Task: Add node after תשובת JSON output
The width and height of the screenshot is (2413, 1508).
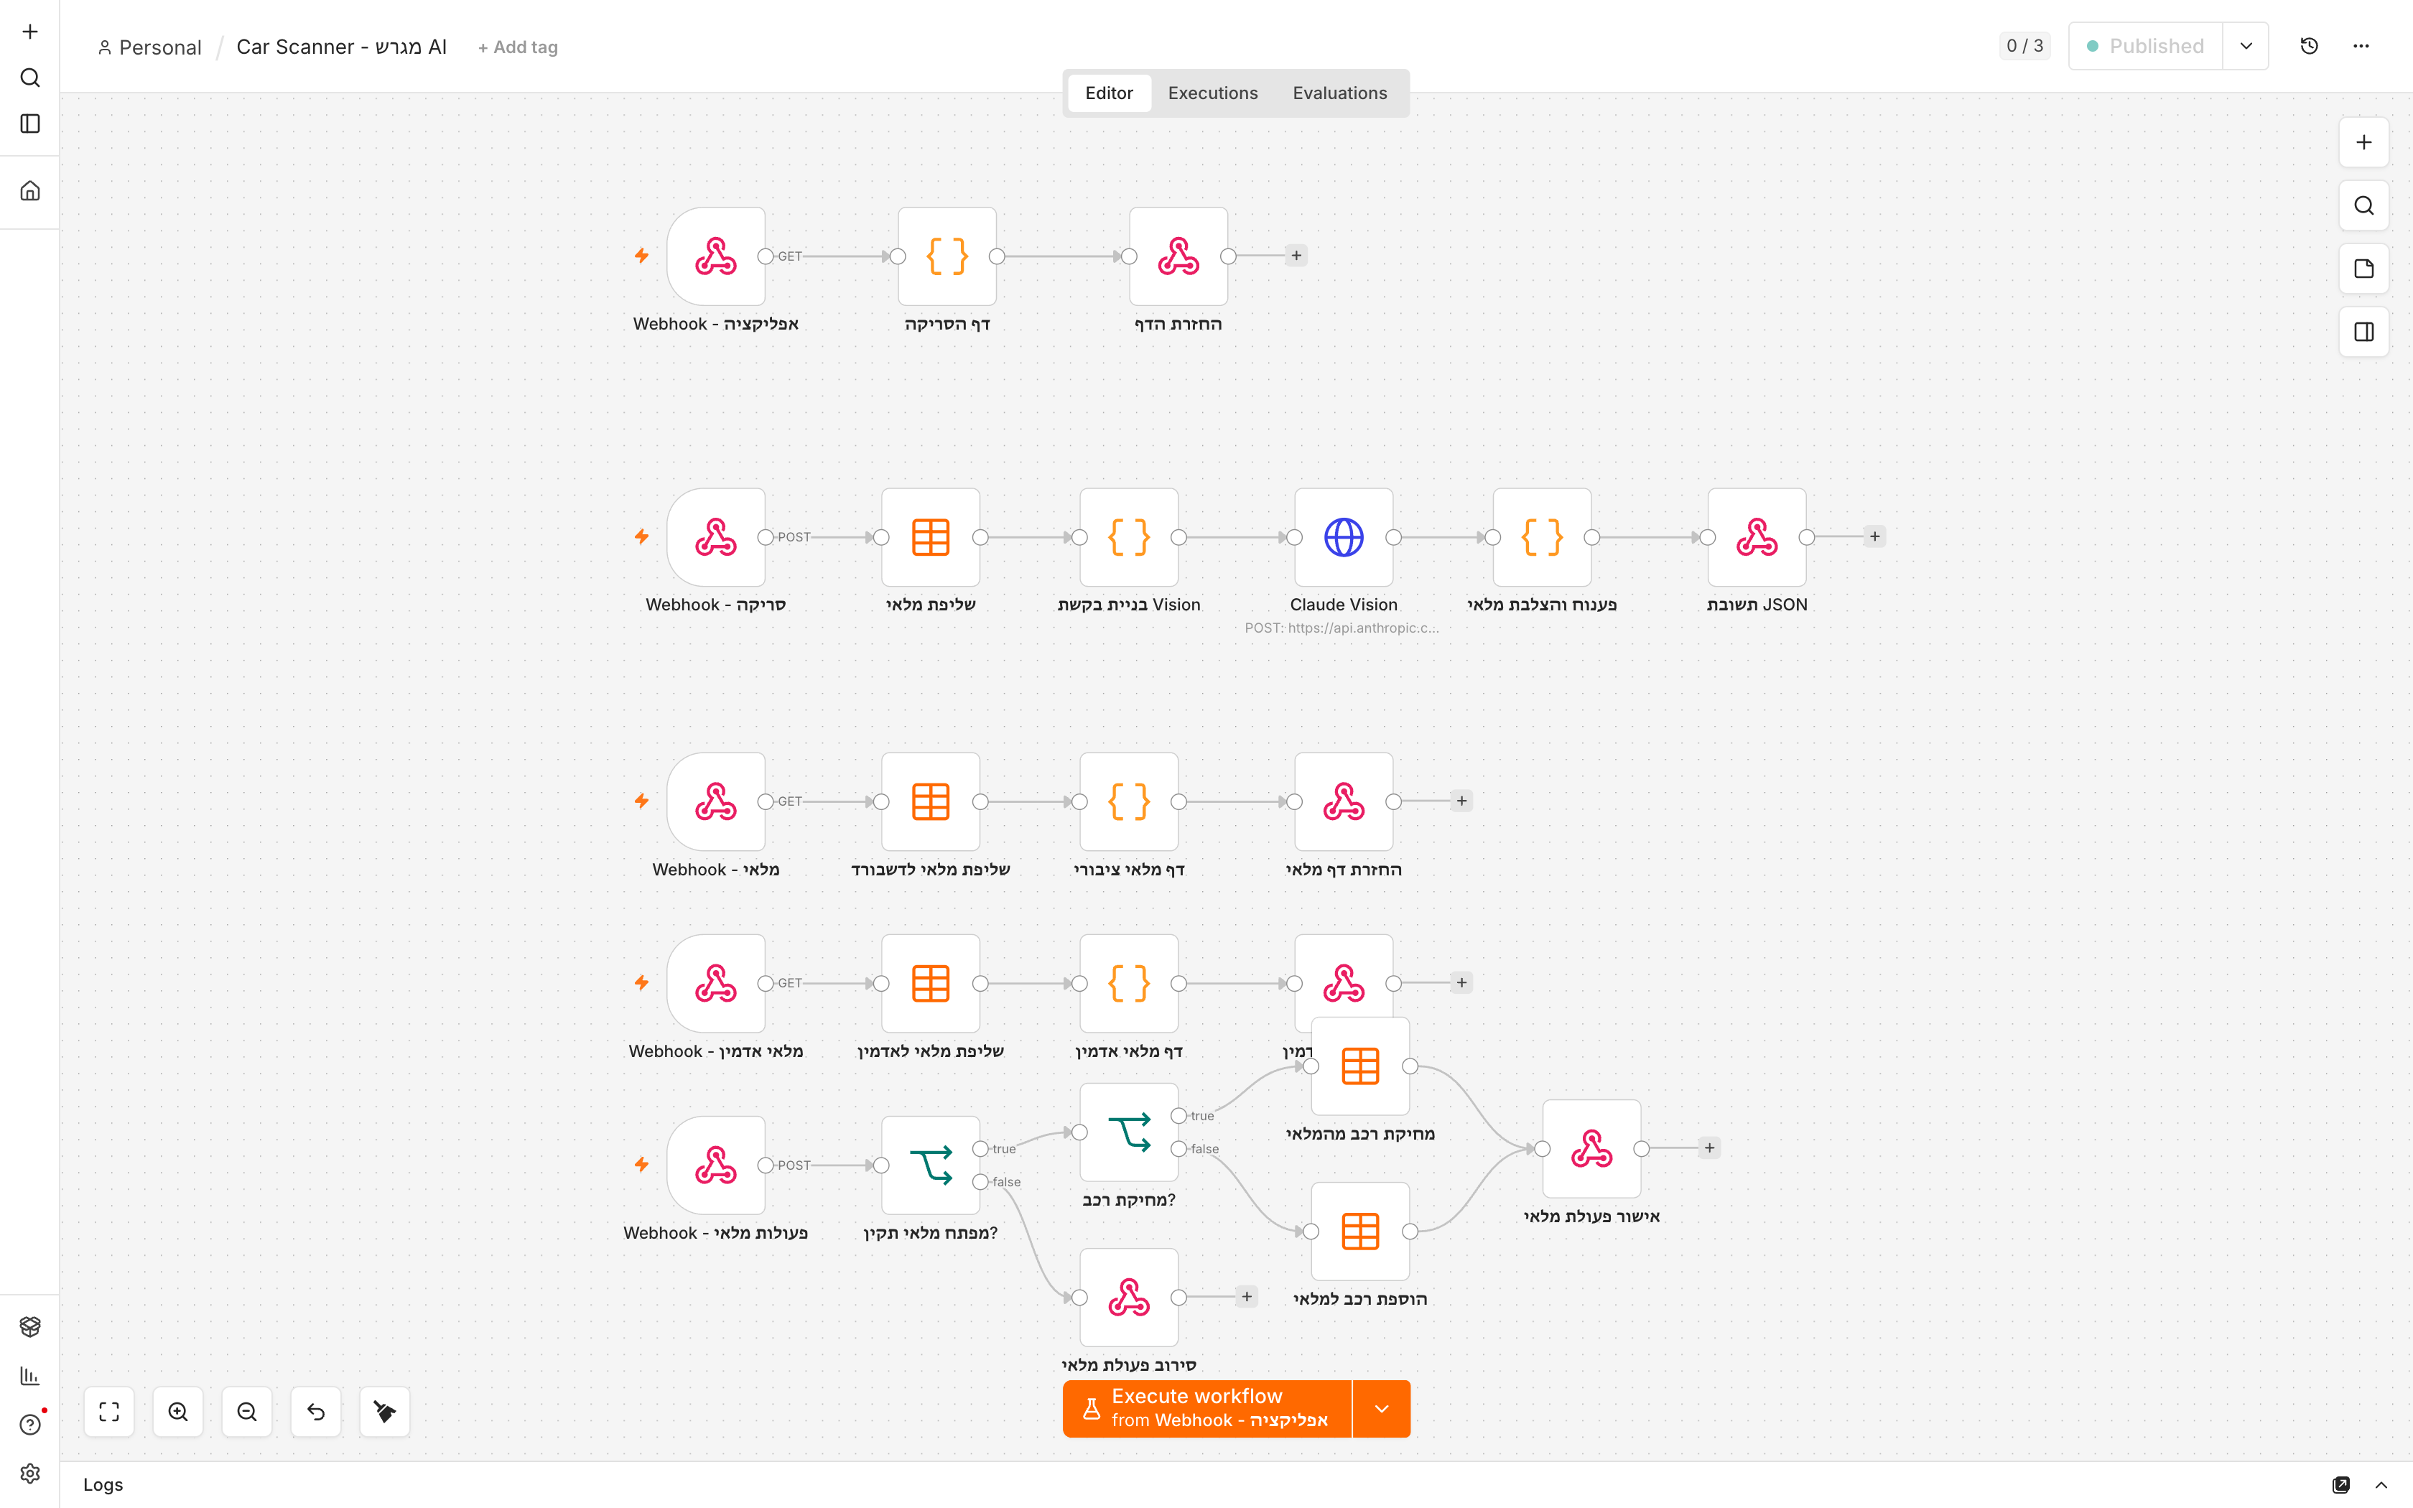Action: [x=1874, y=536]
